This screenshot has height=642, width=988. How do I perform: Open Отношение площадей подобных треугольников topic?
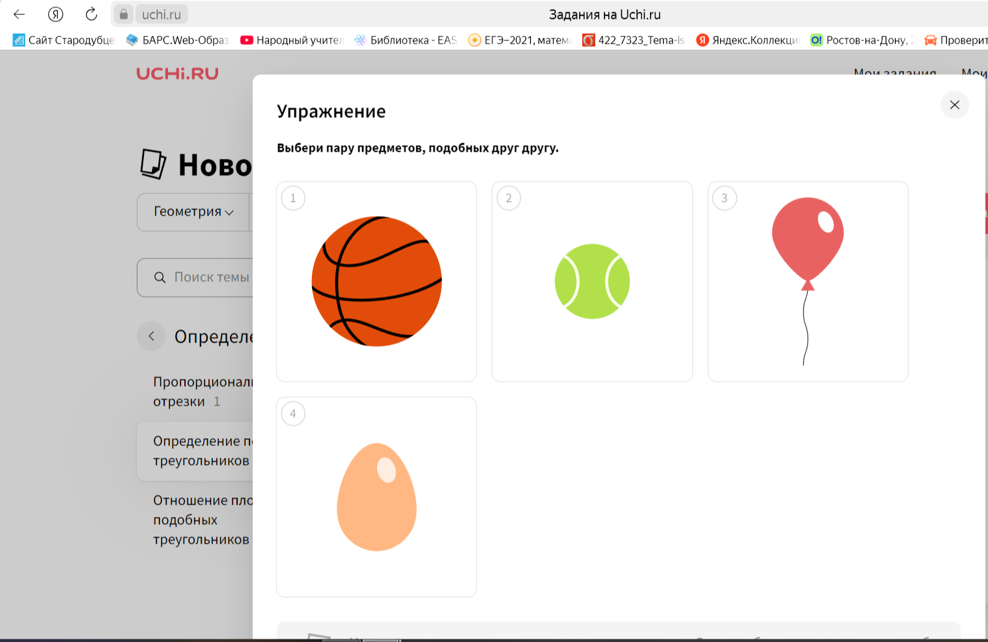tap(202, 520)
